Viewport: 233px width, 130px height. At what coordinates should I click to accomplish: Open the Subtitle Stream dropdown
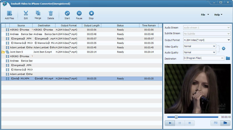tap(207, 34)
